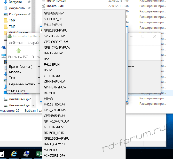Select 899+_64RYRU entry
173x159 pixels.
click(x=84, y=144)
